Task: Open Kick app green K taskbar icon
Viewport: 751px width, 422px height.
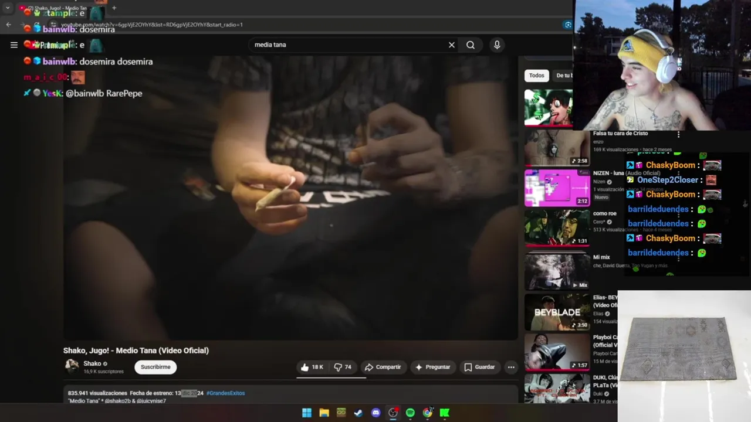Action: (x=445, y=413)
